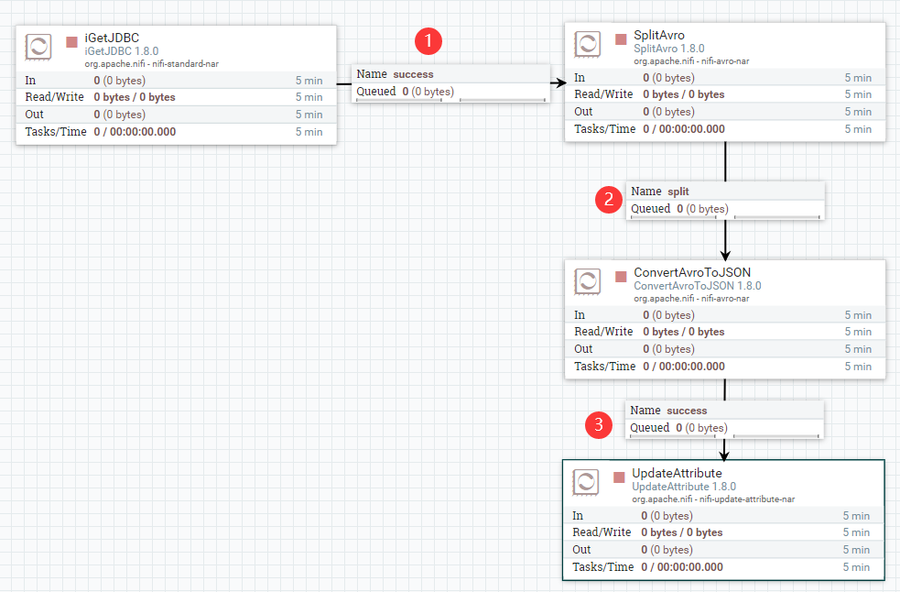The height and width of the screenshot is (592, 900).
Task: Click the Queued count on the split connection
Action: (x=678, y=208)
